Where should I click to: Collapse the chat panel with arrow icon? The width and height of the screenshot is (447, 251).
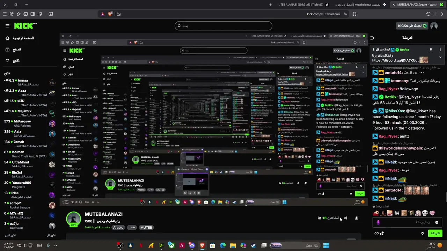[x=372, y=38]
